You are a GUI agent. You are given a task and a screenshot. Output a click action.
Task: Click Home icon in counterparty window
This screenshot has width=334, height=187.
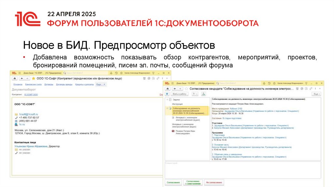[15, 79]
